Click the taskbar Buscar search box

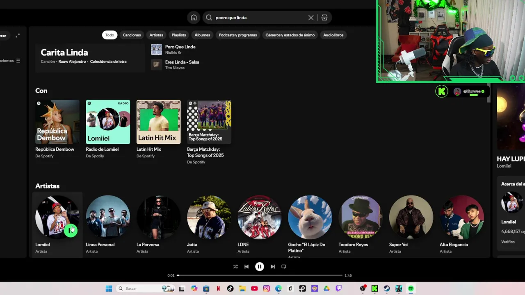click(146, 288)
